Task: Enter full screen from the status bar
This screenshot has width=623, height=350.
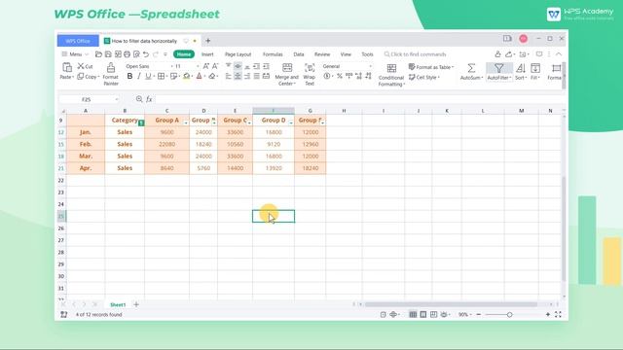Action: (558, 314)
